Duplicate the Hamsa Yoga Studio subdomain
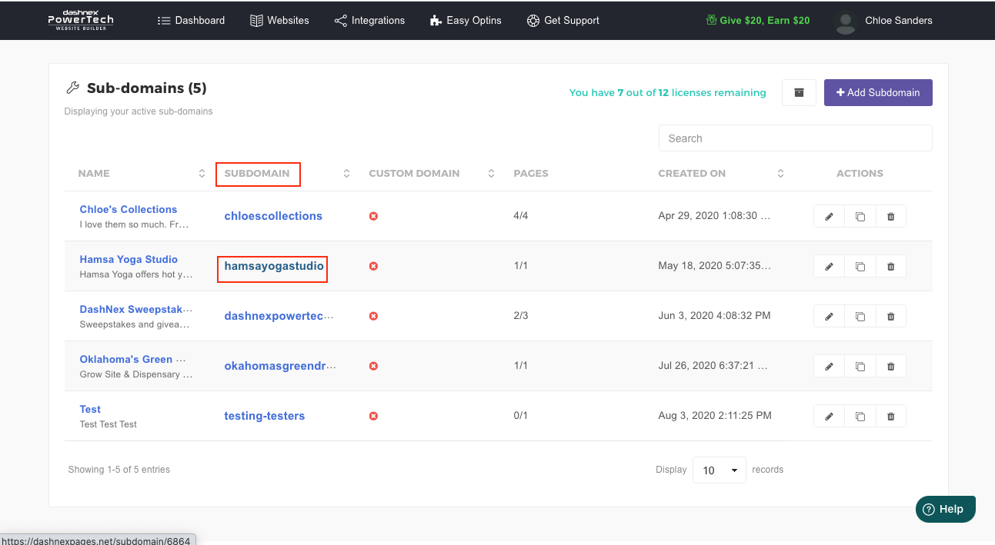Screen dimensions: 995x545 click(x=860, y=267)
